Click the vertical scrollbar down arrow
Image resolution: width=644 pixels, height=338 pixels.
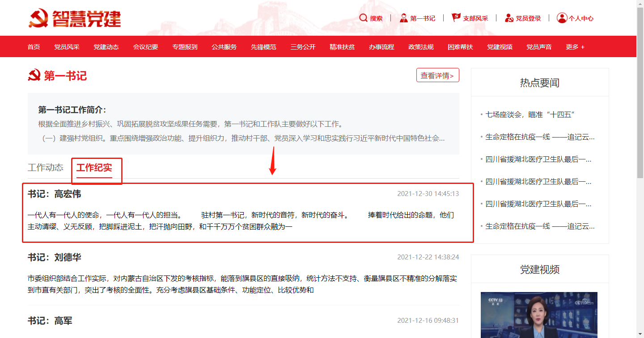(x=640, y=334)
